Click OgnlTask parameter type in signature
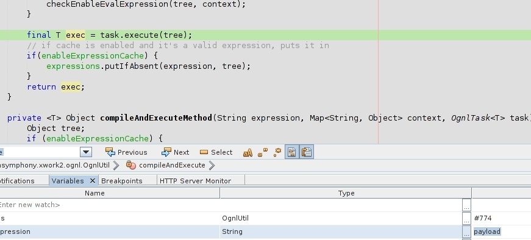This screenshot has height=240, width=531. 471,118
